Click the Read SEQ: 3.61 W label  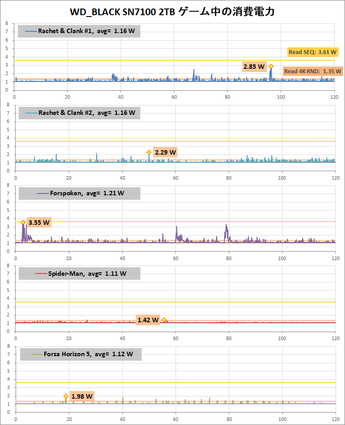(x=313, y=52)
